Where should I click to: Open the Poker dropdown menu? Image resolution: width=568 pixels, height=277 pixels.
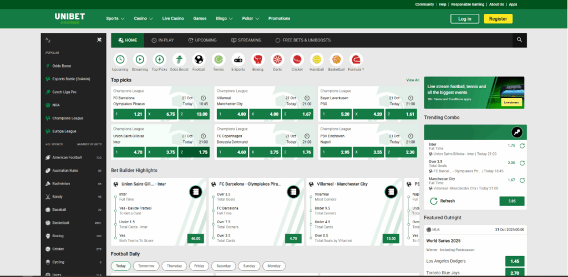251,19
